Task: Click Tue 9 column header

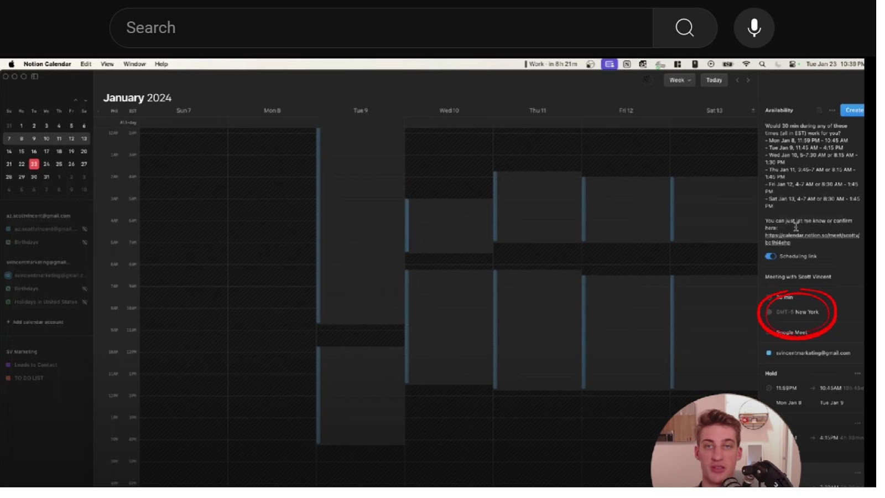Action: (361, 111)
